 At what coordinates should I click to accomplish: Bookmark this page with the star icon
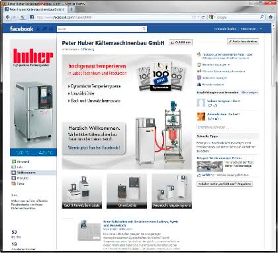(194, 17)
